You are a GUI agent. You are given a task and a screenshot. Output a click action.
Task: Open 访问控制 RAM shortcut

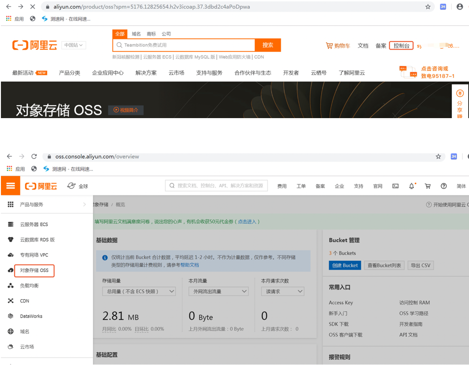pyautogui.click(x=414, y=302)
